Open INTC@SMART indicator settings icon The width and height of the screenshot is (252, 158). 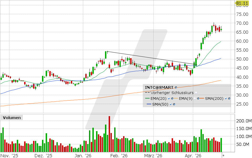[x=176, y=88]
